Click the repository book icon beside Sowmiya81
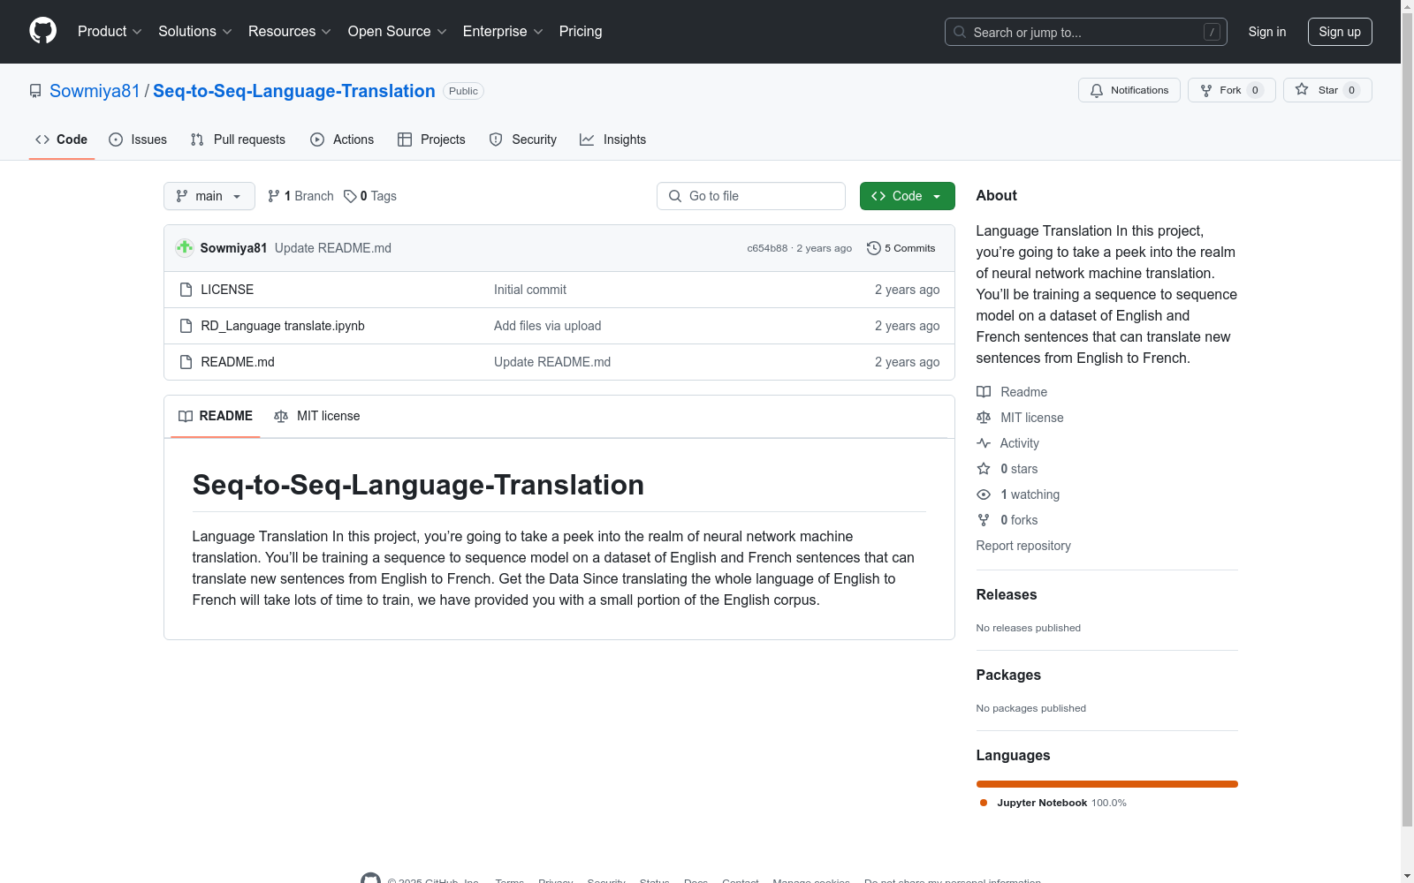1414x883 pixels. click(x=35, y=91)
